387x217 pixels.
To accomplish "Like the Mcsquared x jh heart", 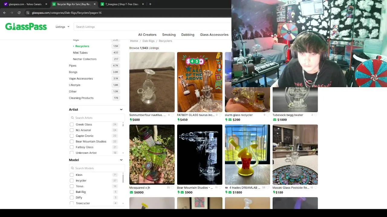I will pos(173,187).
